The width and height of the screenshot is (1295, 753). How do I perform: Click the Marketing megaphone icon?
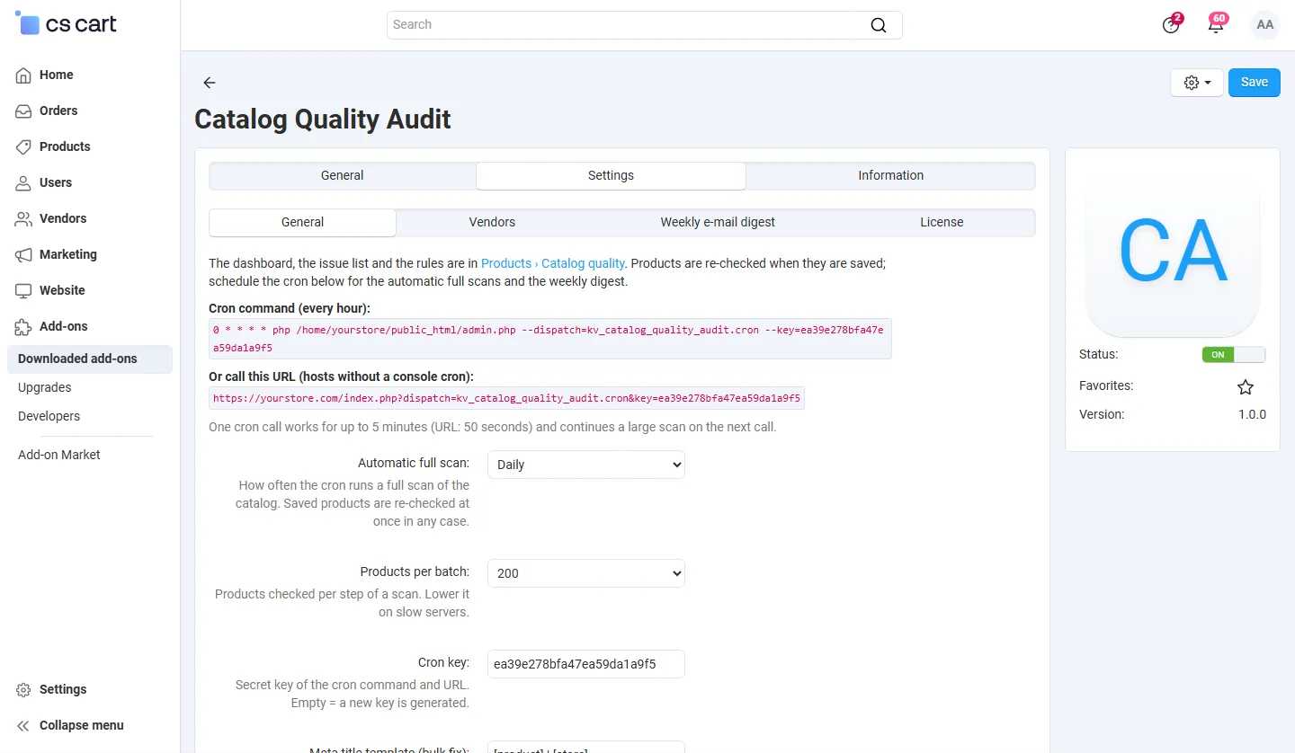(24, 255)
